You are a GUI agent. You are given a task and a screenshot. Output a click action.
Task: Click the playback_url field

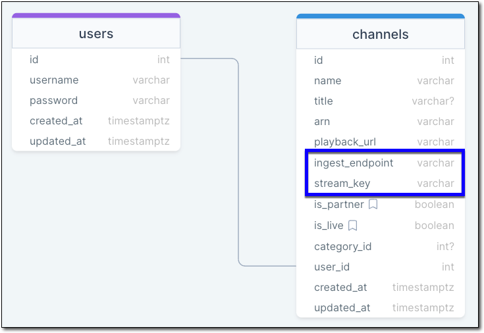pos(381,141)
